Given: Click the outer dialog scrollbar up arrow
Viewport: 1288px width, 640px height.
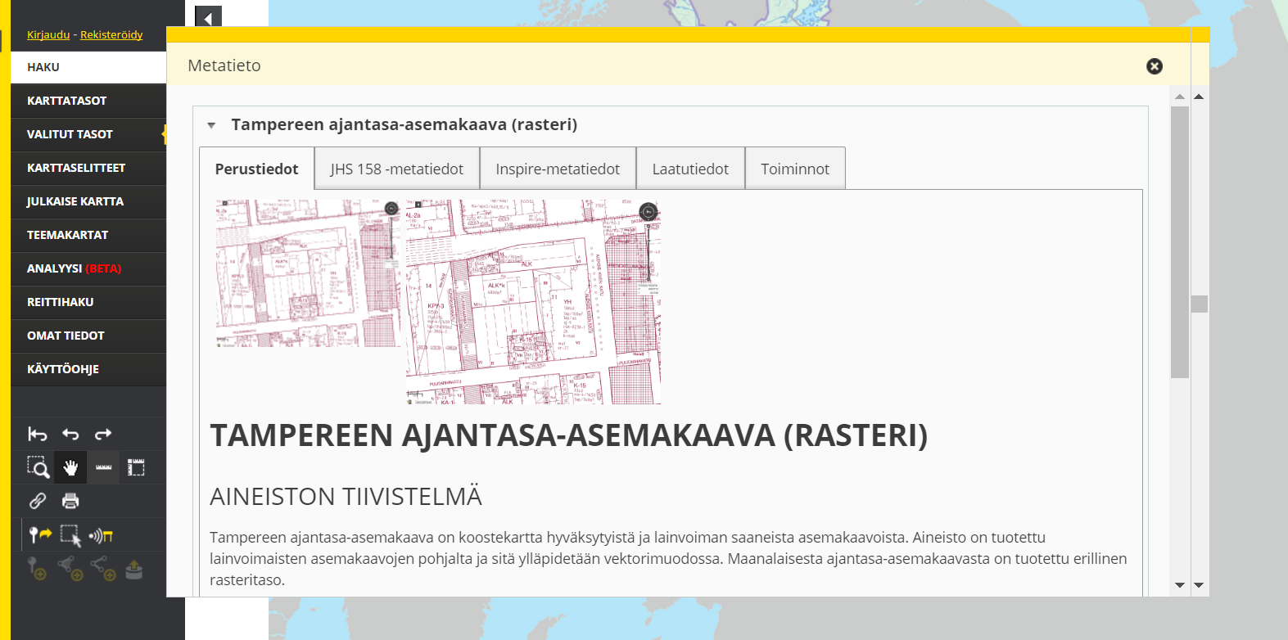Looking at the screenshot, I should tap(1199, 97).
